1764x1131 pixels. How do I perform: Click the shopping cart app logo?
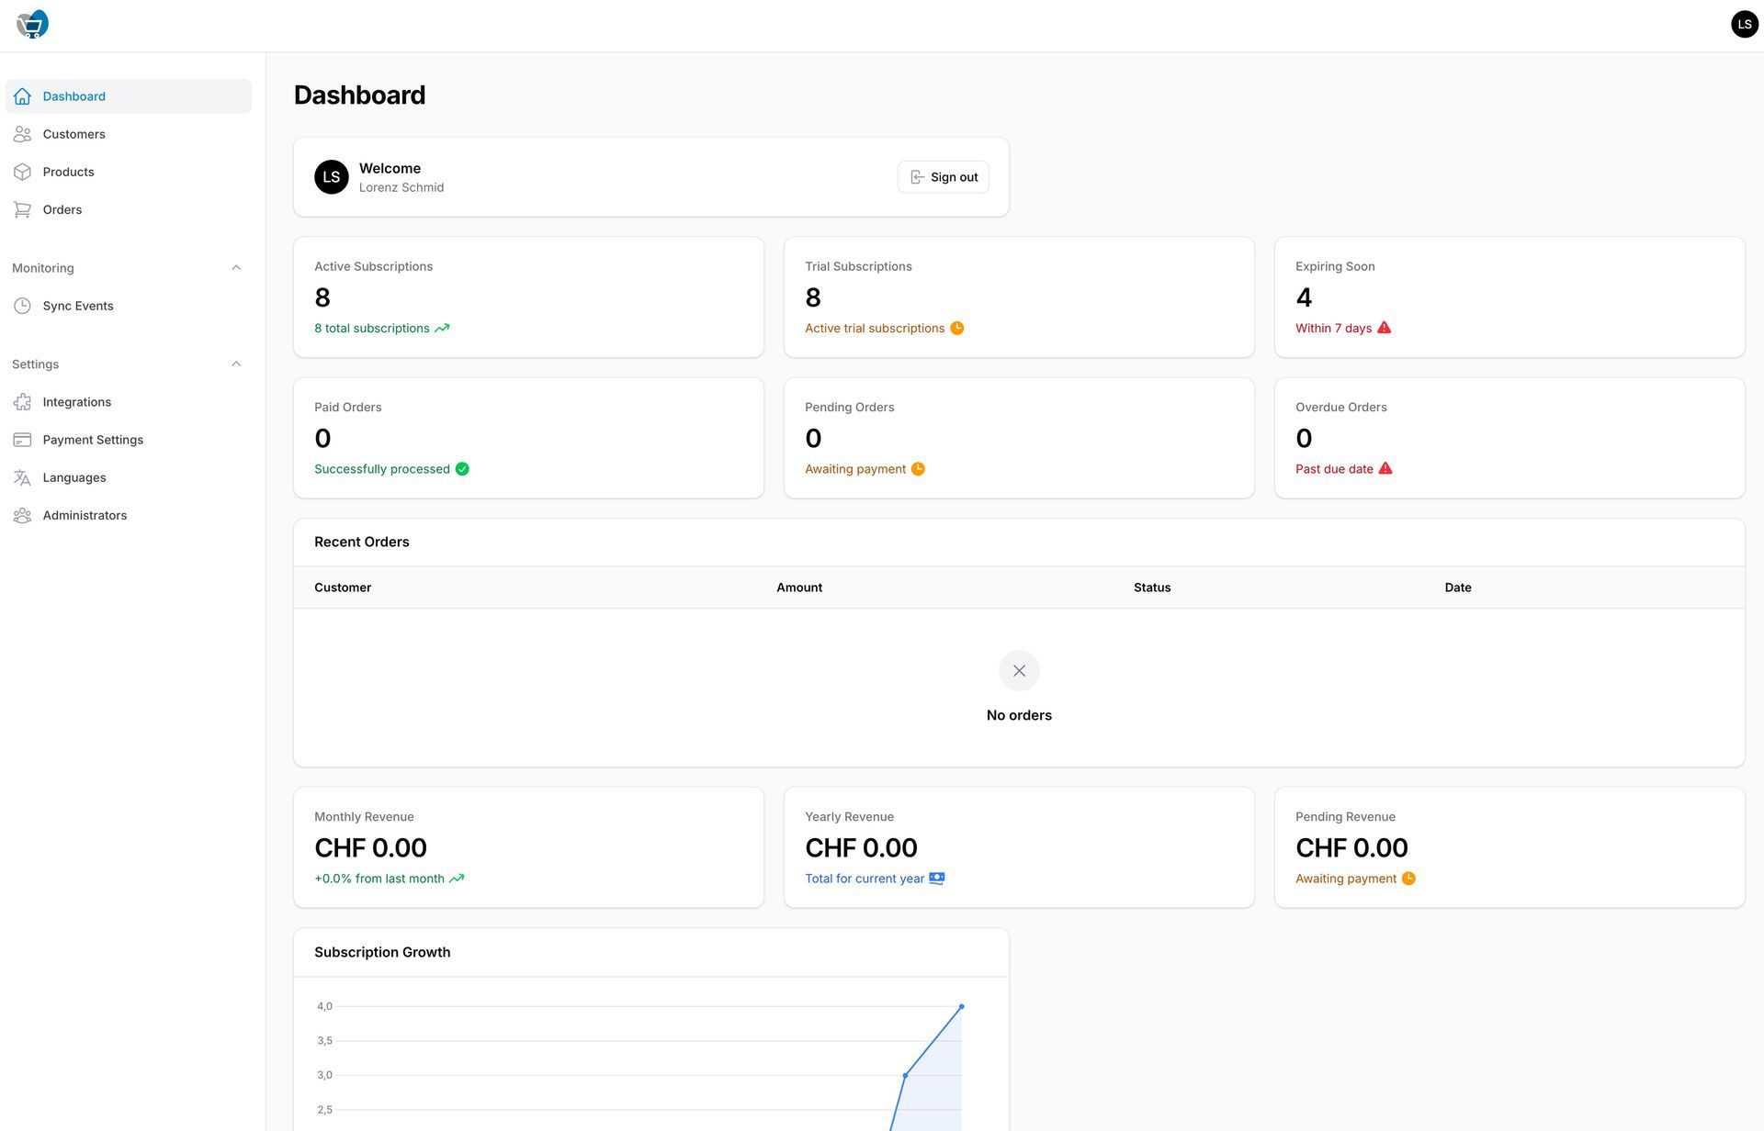coord(32,25)
